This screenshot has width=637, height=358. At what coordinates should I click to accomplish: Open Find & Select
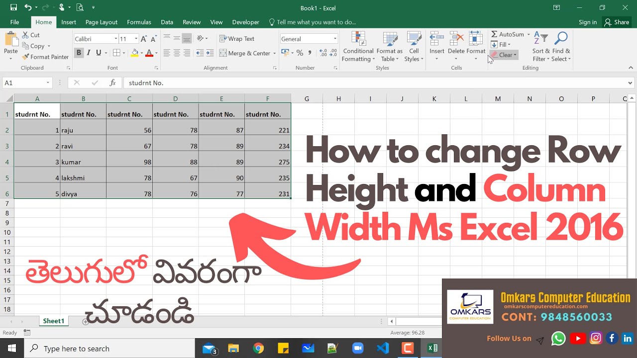click(x=561, y=46)
